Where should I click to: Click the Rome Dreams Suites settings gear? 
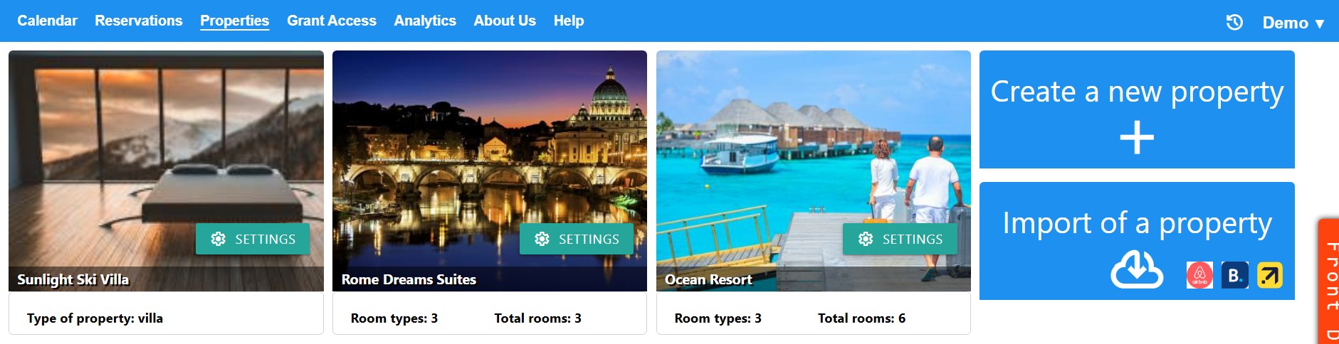tap(542, 239)
